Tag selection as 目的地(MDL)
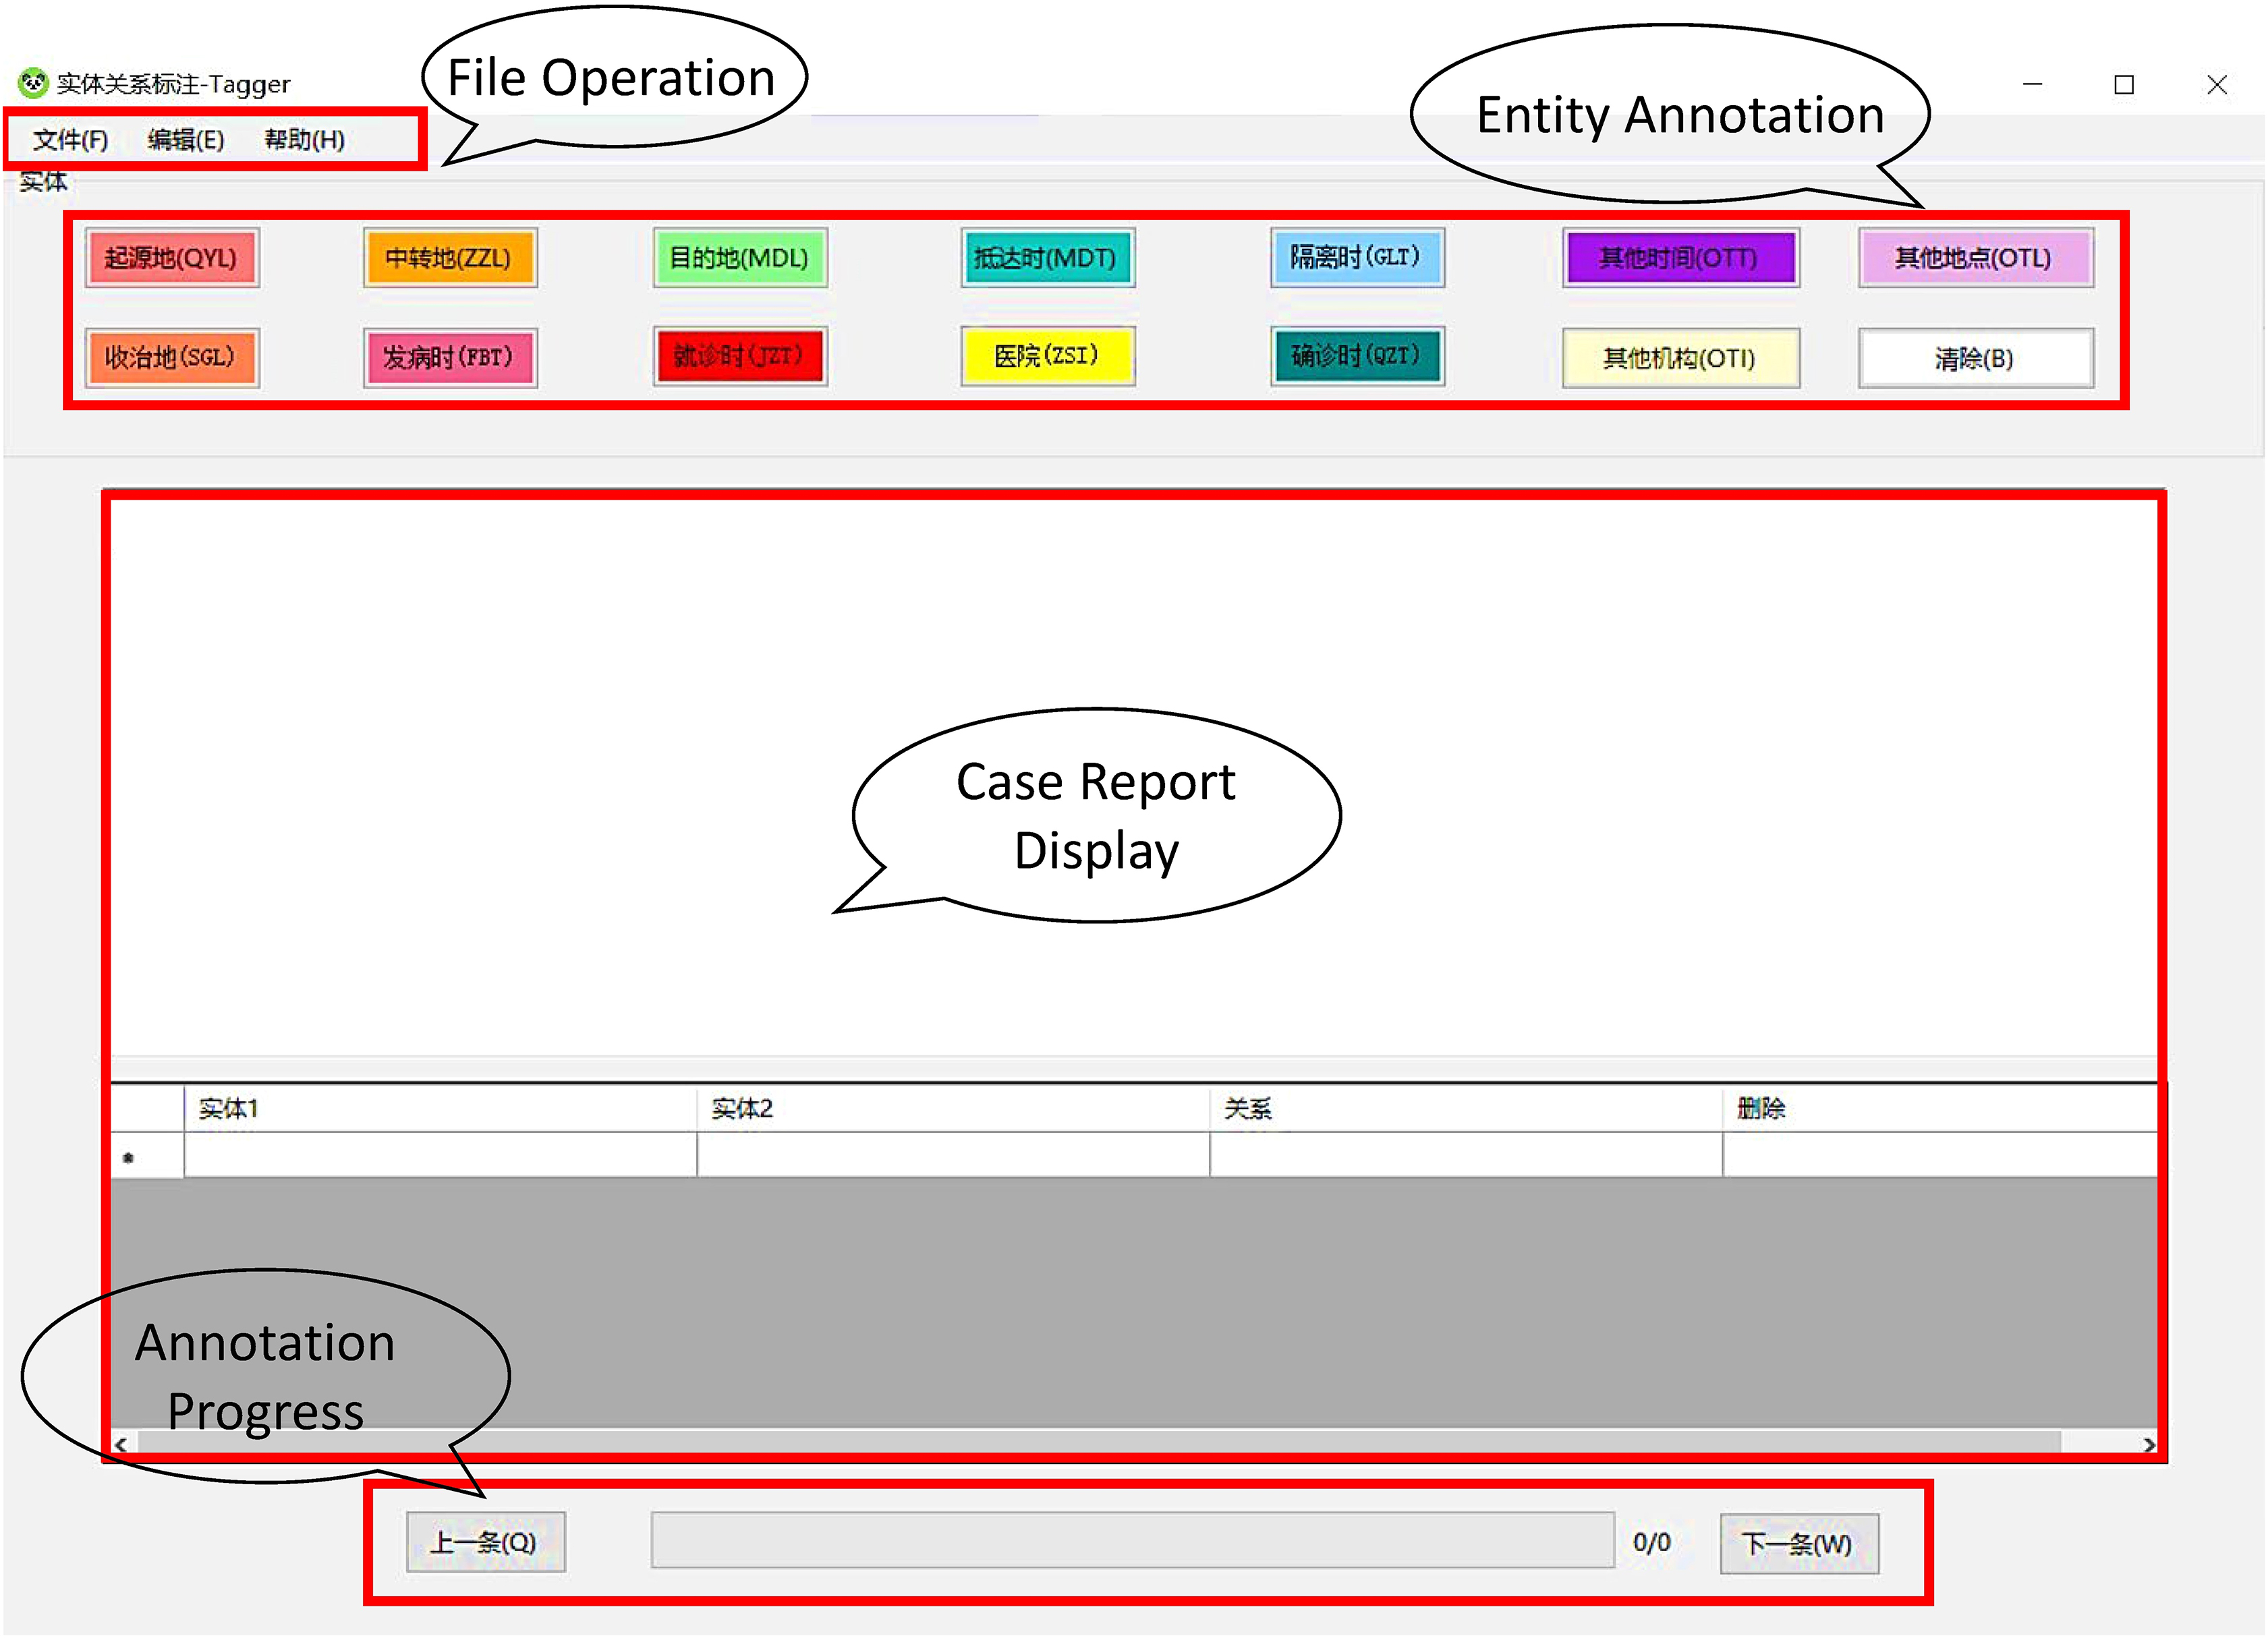The image size is (2268, 1638). click(739, 258)
